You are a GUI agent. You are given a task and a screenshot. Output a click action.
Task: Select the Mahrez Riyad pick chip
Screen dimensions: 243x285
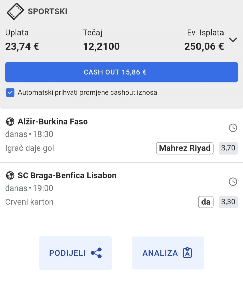coord(185,148)
